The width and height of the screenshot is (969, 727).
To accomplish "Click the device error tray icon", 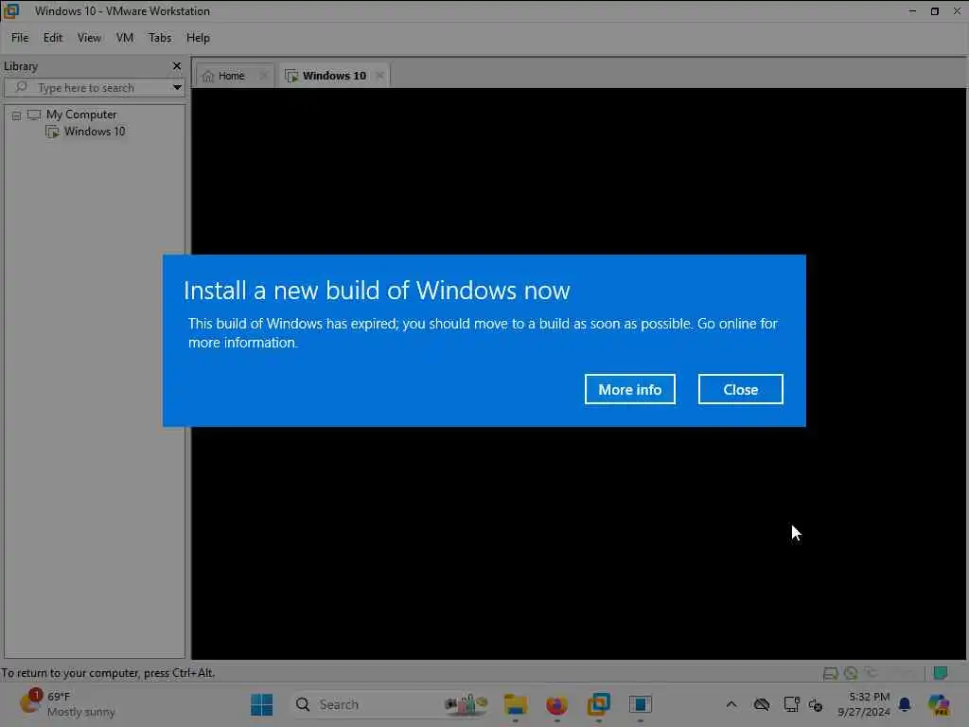I will (815, 704).
